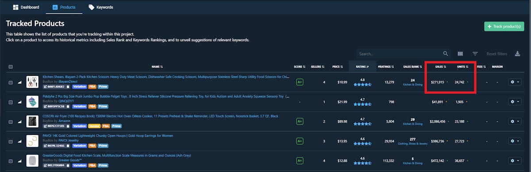
Task: Open gear settings dropdown for PAVOI row
Action: (x=514, y=141)
